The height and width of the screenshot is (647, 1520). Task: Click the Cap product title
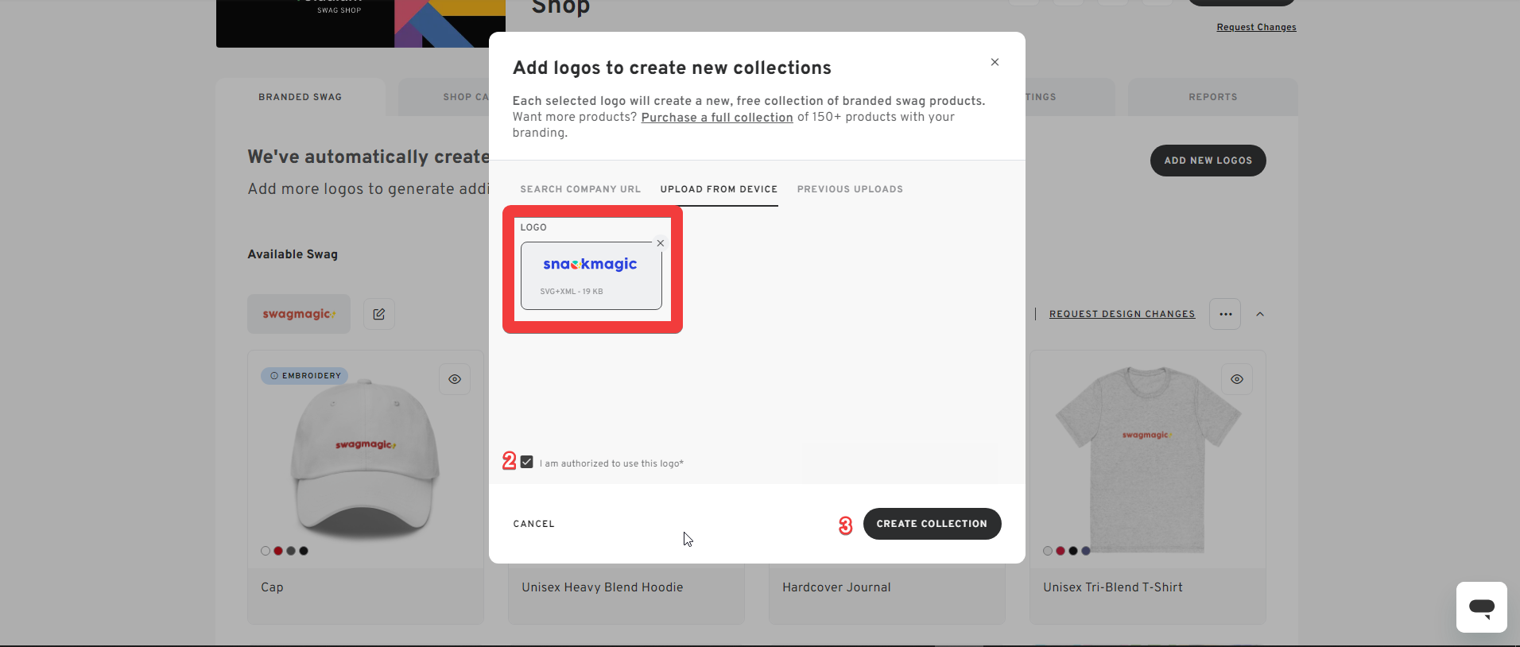pyautogui.click(x=272, y=587)
